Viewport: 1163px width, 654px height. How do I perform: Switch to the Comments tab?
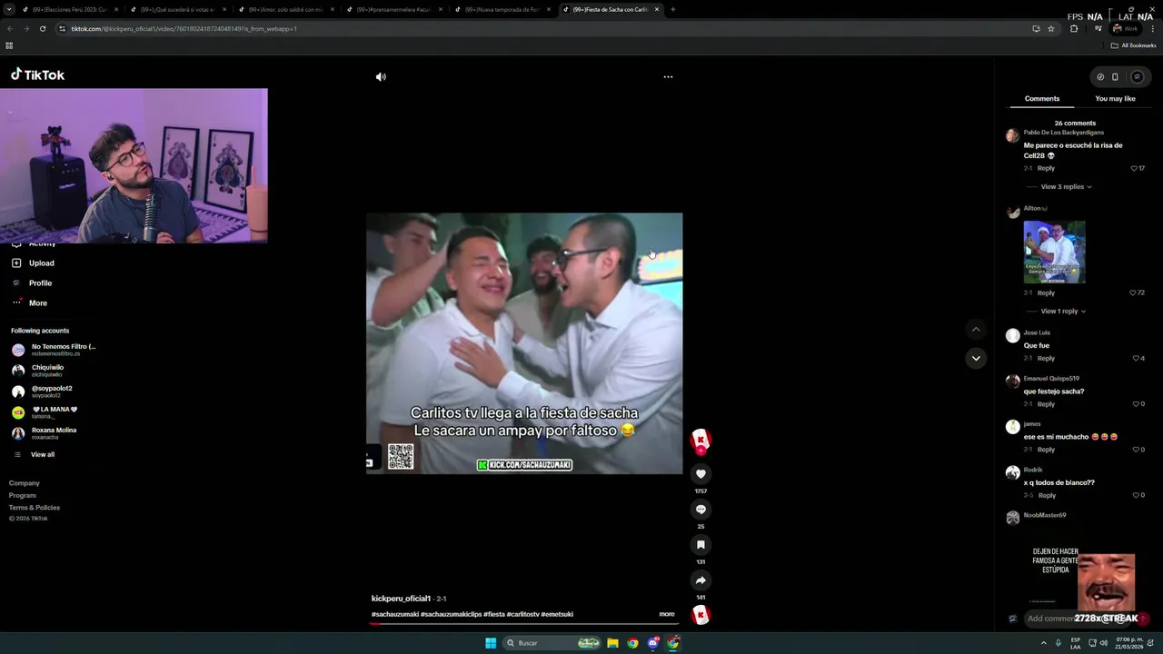[1042, 98]
